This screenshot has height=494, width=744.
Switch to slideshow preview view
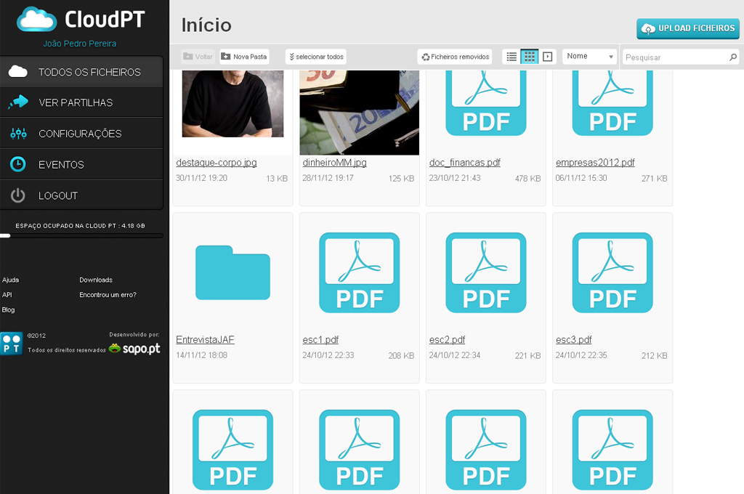point(548,57)
